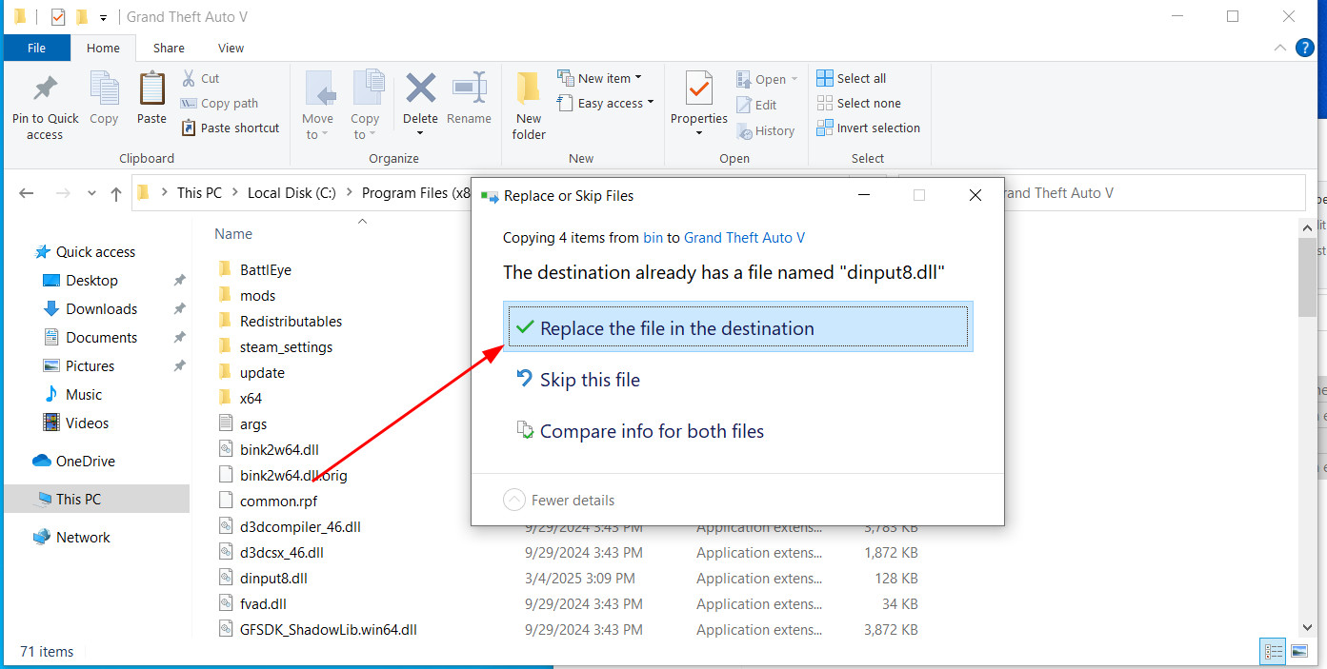Viewport: 1327px width, 669px height.
Task: Switch to the Share ribbon tab
Action: pos(169,48)
